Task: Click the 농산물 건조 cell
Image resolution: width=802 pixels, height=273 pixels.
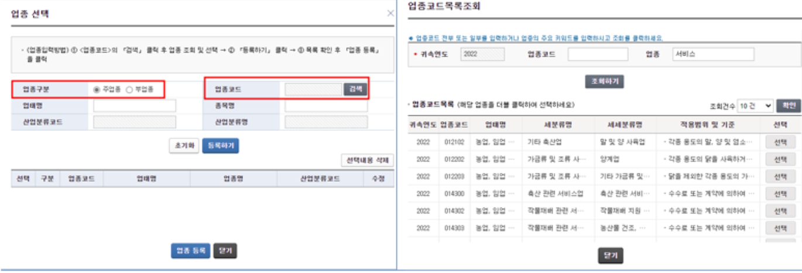Action: click(x=623, y=228)
